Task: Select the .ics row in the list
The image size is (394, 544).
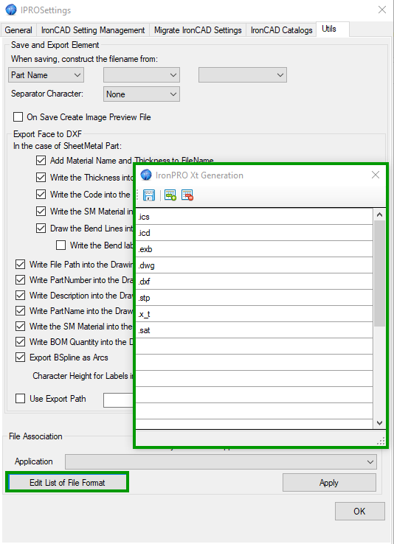Action: 254,217
